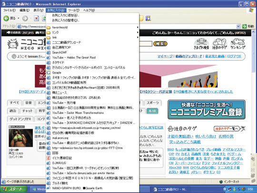Open the address bar dropdown arrow
The image size is (257, 193).
[x=238, y=26]
